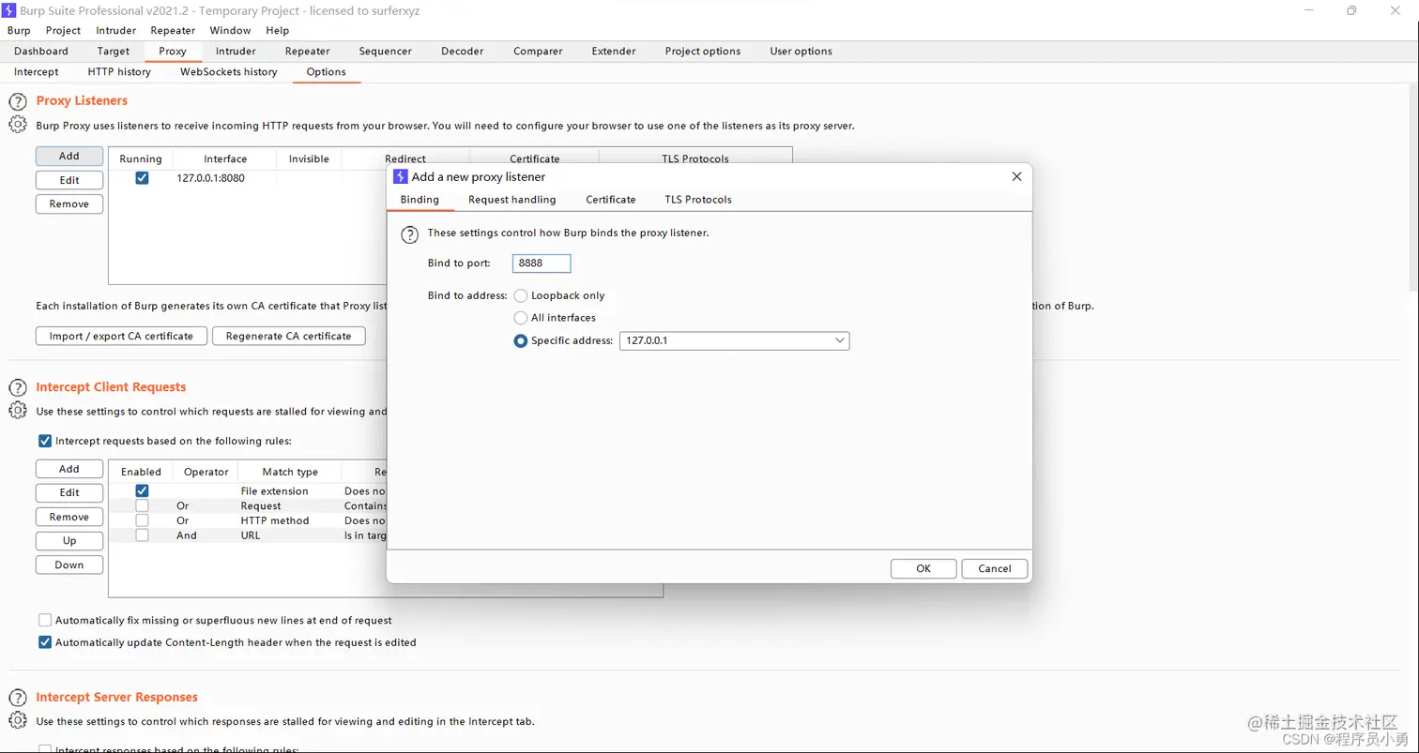1419x753 pixels.
Task: Switch to the Decoder tab
Action: point(463,52)
